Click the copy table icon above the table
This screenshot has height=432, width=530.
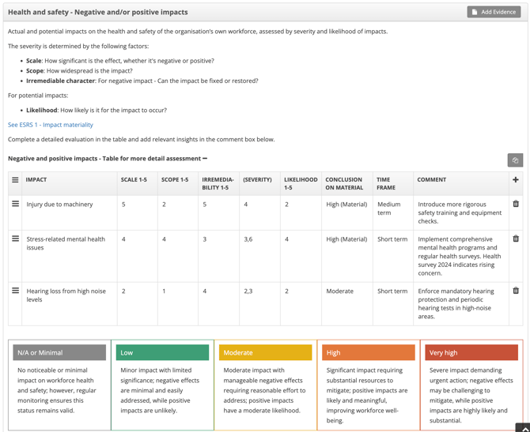click(x=515, y=160)
